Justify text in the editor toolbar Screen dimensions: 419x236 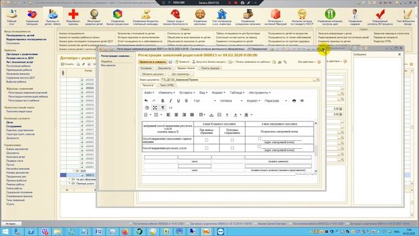click(x=192, y=115)
